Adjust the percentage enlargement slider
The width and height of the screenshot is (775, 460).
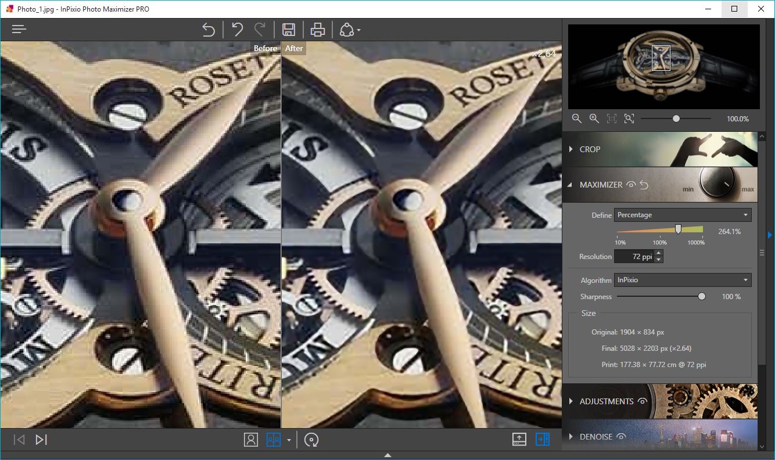(678, 229)
